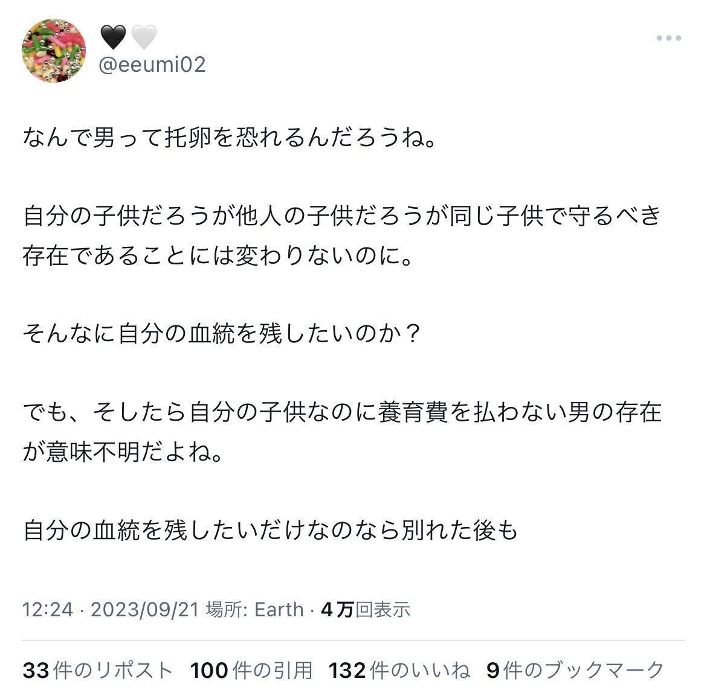The image size is (707, 699).
Task: Click the colorful sprinkles profile avatar
Action: [54, 51]
